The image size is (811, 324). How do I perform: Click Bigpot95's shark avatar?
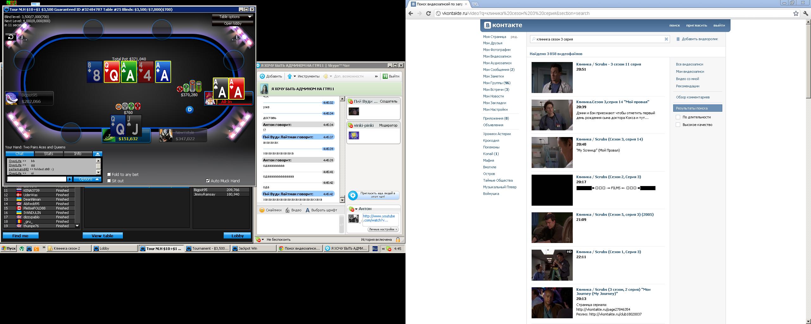12,98
